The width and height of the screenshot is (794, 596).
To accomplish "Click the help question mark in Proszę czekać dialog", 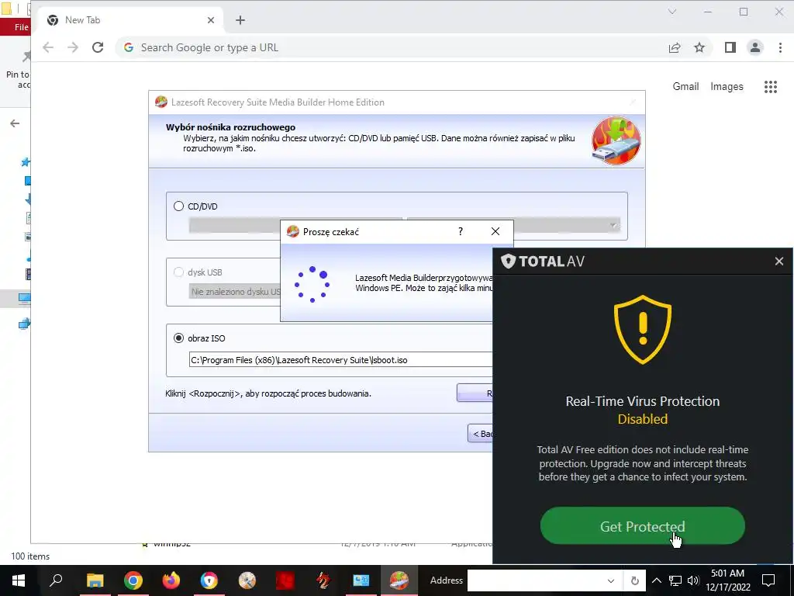I will pos(461,231).
